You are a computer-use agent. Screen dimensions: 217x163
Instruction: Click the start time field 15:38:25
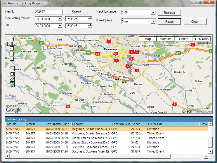[x=77, y=19]
